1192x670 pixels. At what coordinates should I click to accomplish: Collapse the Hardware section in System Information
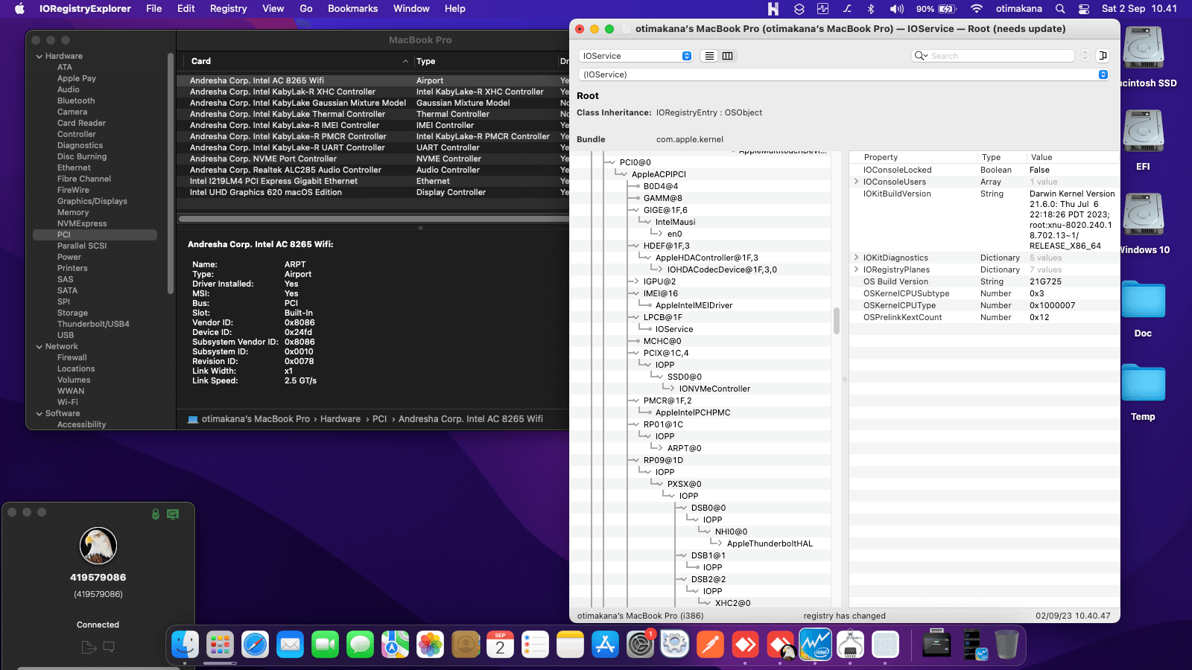click(x=39, y=56)
